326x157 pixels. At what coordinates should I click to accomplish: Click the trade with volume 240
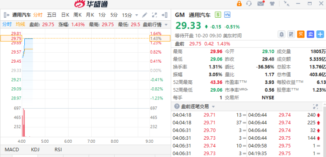[285, 115]
